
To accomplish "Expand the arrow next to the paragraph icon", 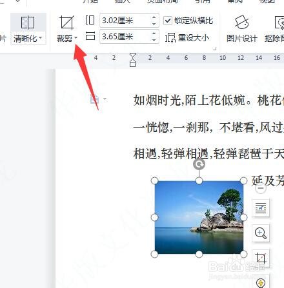I will tap(105, 99).
